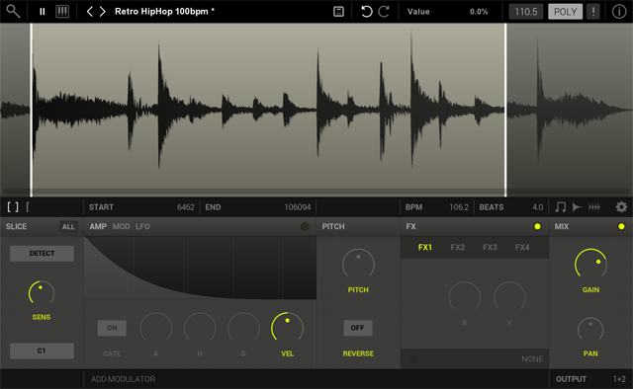Click the FX Y knob

point(509,297)
